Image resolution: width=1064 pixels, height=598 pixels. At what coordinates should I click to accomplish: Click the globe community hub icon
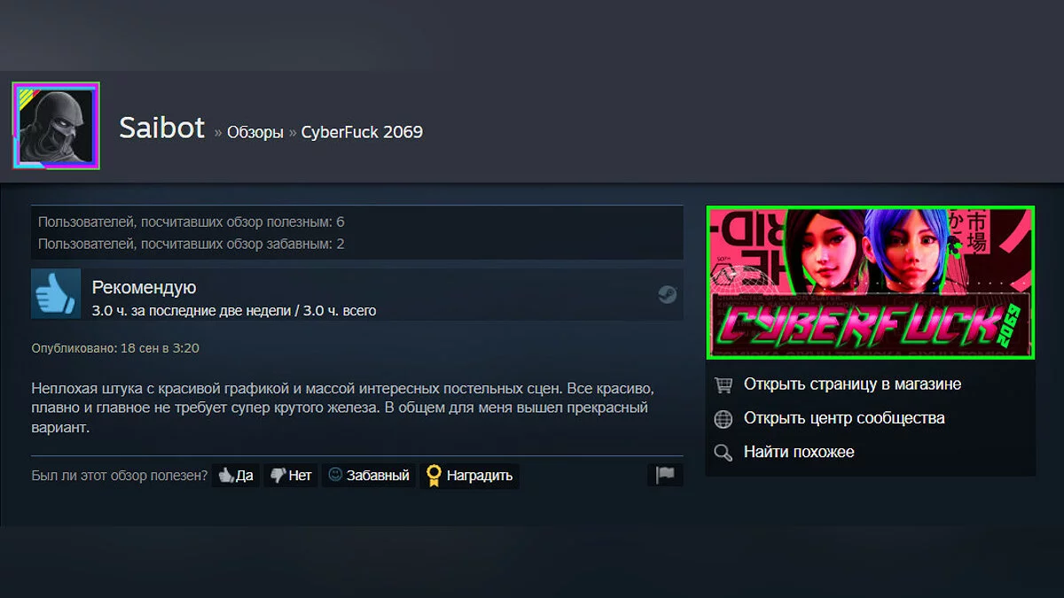coord(724,418)
